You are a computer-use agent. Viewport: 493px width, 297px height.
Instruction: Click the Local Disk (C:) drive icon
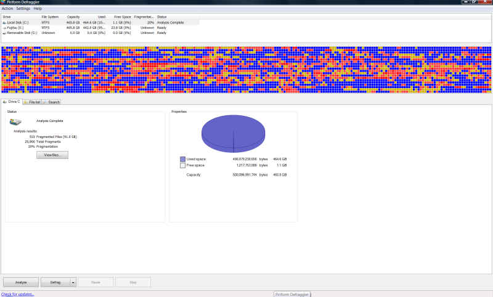point(4,23)
